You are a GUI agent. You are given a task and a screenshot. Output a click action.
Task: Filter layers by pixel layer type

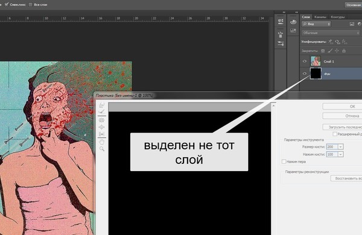pyautogui.click(x=352, y=23)
